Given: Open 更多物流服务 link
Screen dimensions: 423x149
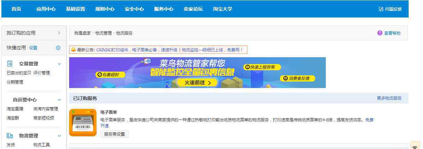Looking at the screenshot, I should (x=389, y=98).
